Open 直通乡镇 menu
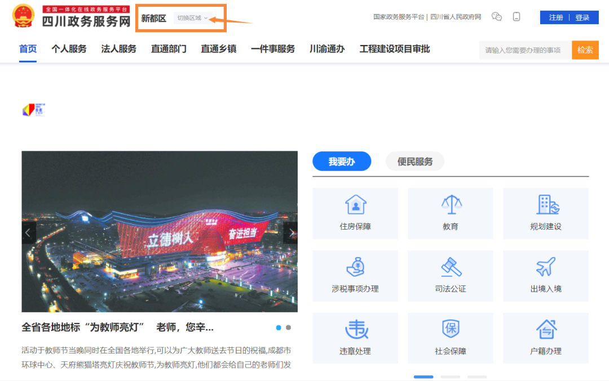This screenshot has width=609, height=381. 218,49
